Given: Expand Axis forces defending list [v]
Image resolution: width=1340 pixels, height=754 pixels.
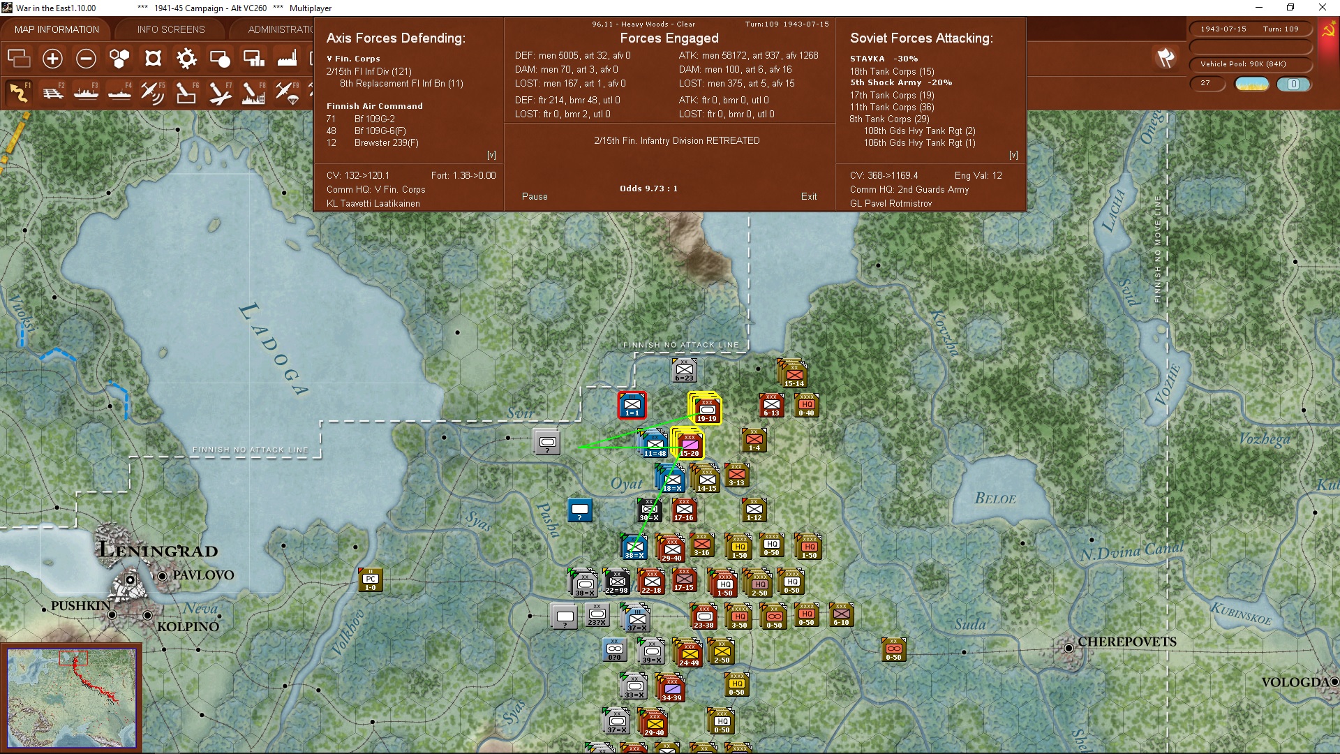Looking at the screenshot, I should (491, 155).
